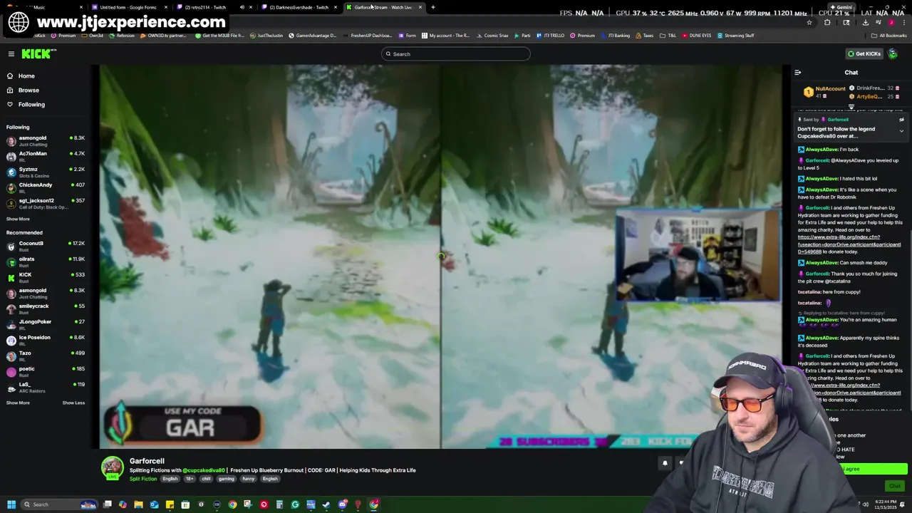Click the green I agree button
The width and height of the screenshot is (912, 513).
coord(874,469)
